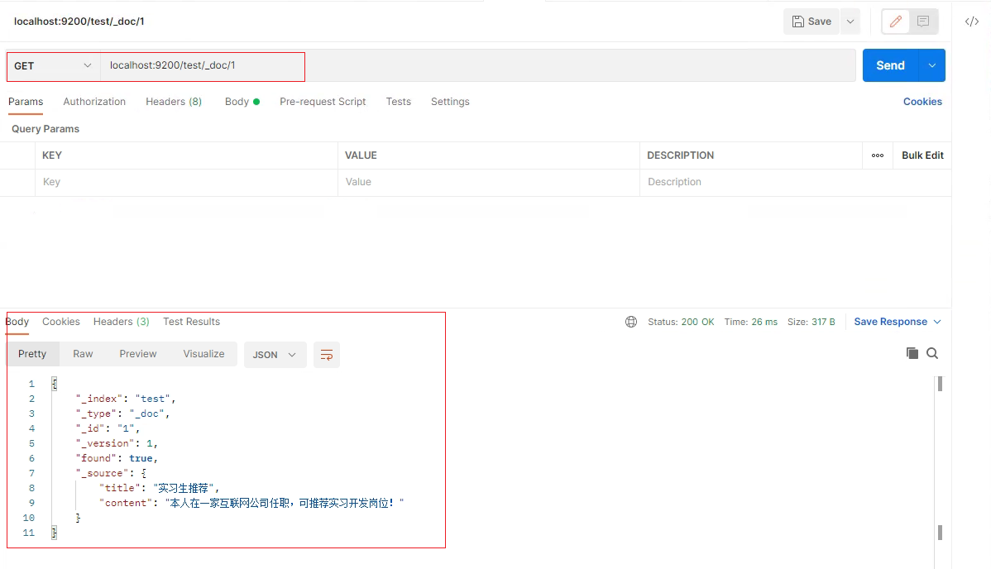Click the localhost:9200/test/_doc/1 title text
The width and height of the screenshot is (991, 569).
[79, 22]
